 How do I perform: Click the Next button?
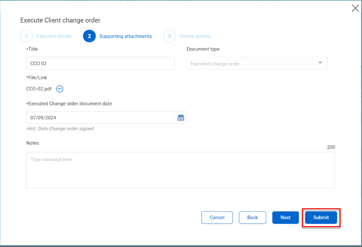click(286, 218)
